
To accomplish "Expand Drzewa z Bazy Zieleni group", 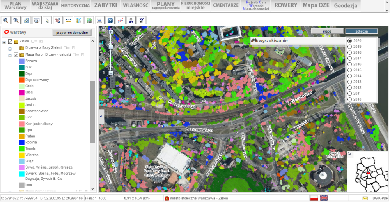I will (10, 49).
